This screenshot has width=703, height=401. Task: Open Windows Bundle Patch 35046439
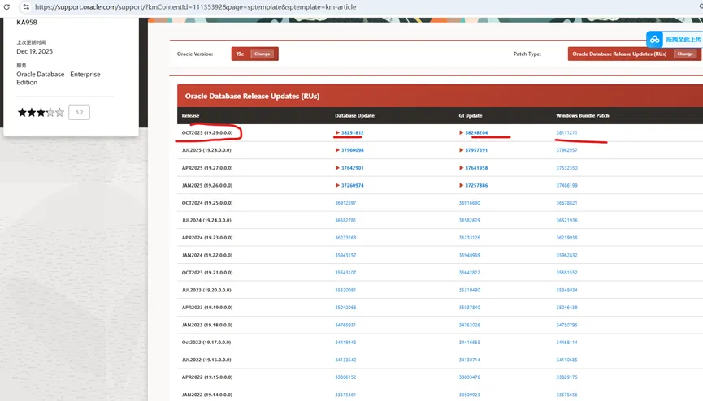point(566,308)
